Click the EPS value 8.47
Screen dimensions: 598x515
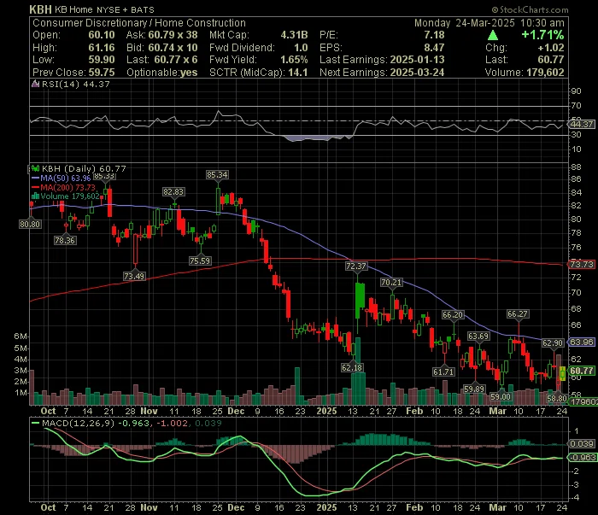434,48
